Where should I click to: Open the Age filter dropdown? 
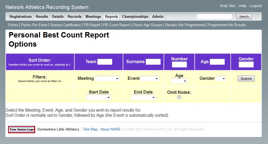click(179, 81)
